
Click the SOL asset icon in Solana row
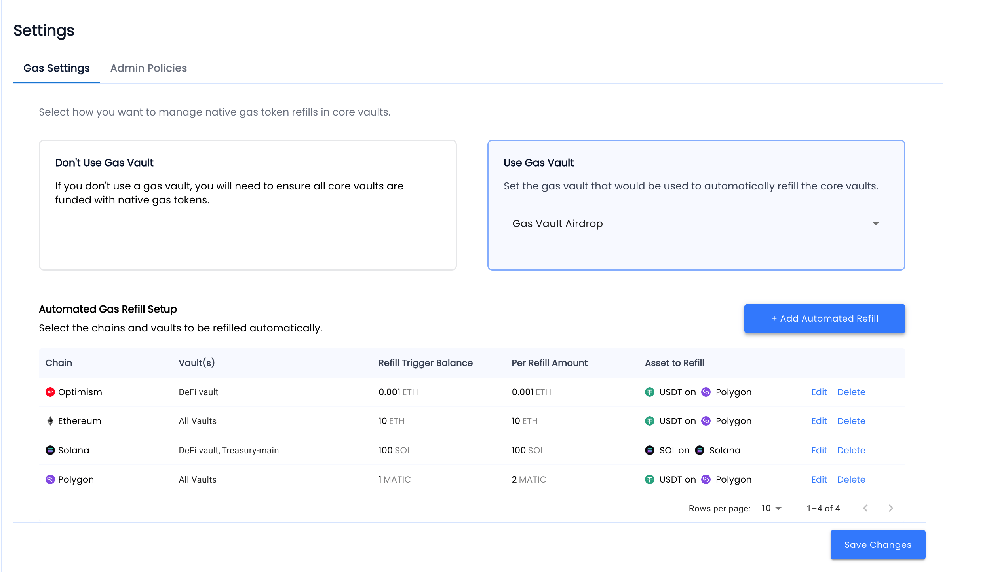click(649, 450)
